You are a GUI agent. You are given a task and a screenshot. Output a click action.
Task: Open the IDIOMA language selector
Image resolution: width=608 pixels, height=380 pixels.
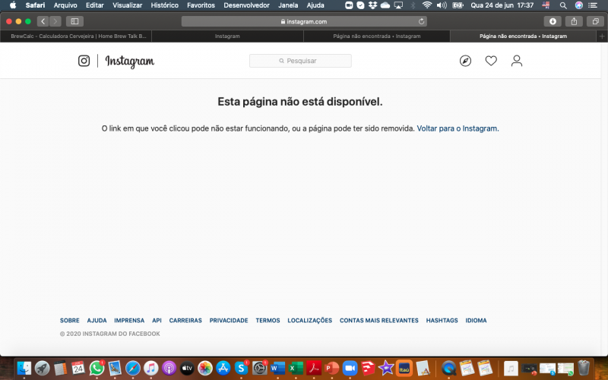point(476,320)
